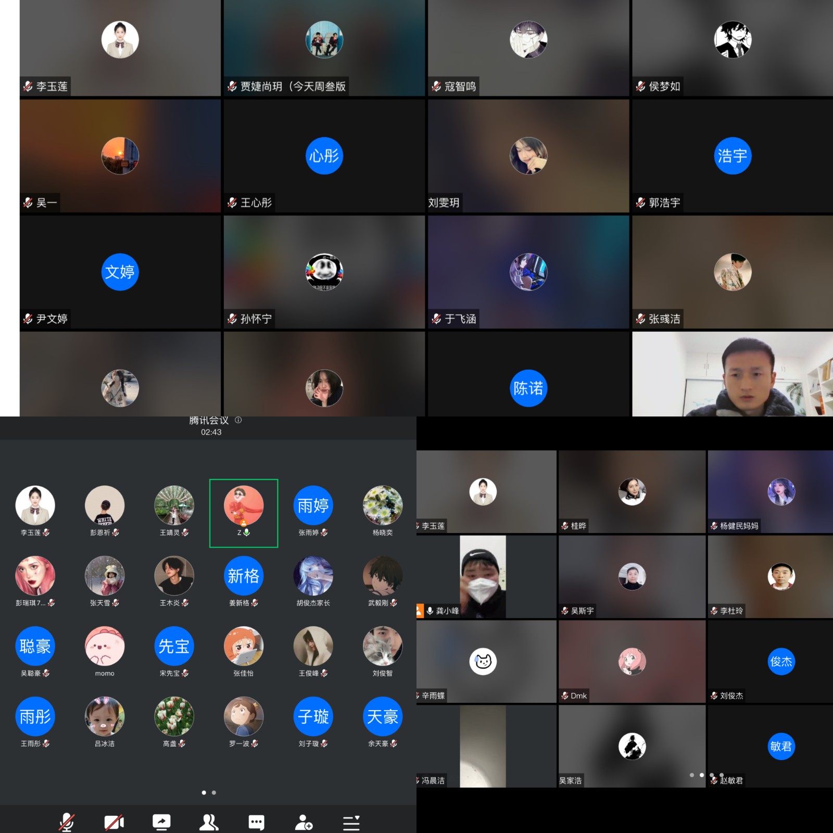Click the 敏君 avatar of 赵敏君
Image resolution: width=833 pixels, height=833 pixels.
tap(781, 746)
